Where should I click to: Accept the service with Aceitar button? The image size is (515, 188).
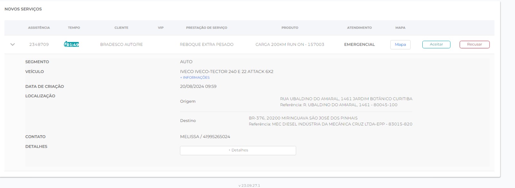436,44
